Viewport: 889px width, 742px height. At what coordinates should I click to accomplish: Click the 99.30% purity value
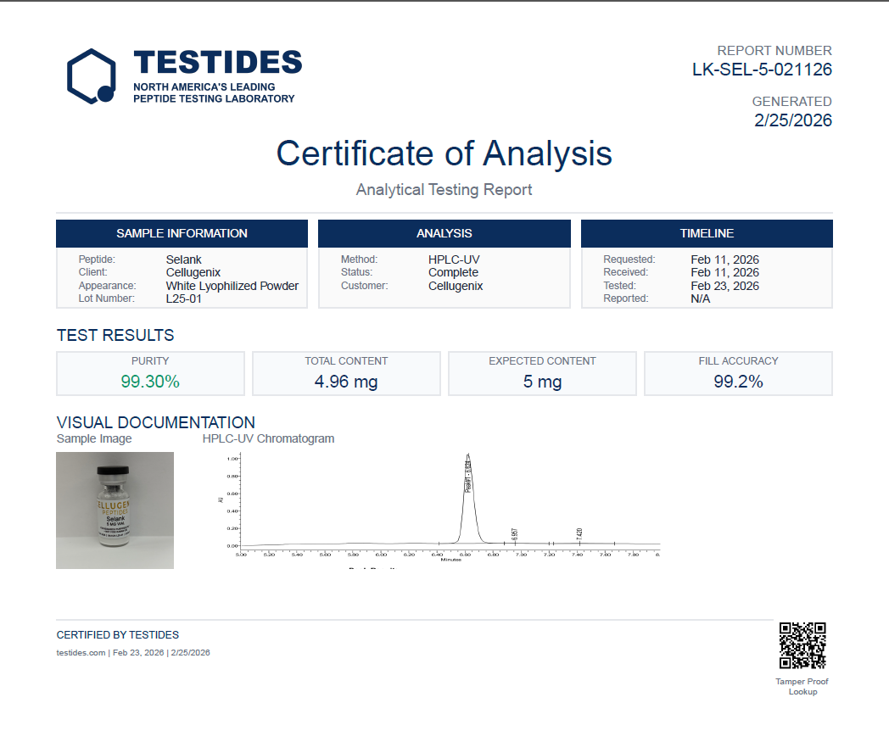tap(150, 382)
